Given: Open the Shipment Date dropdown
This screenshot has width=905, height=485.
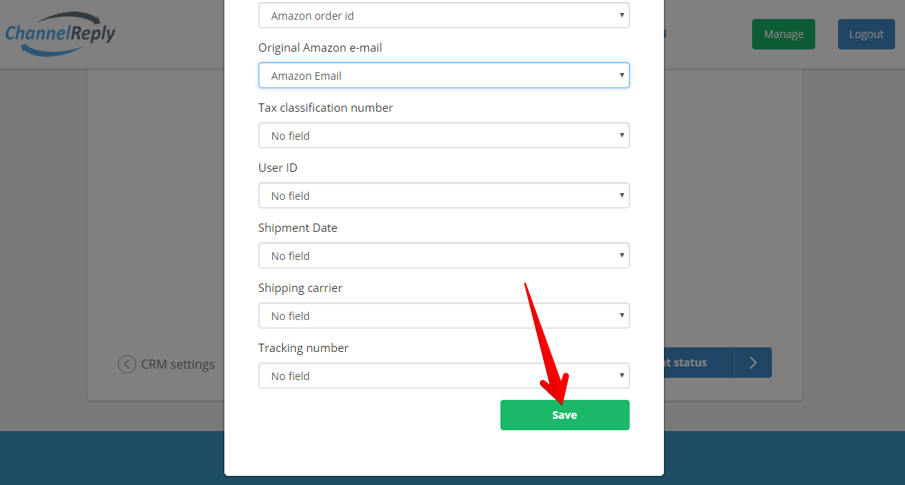Looking at the screenshot, I should pyautogui.click(x=444, y=255).
